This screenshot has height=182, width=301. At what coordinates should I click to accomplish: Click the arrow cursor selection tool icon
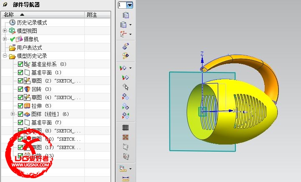click(x=125, y=87)
